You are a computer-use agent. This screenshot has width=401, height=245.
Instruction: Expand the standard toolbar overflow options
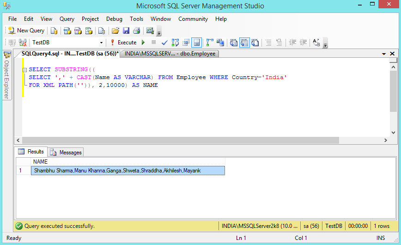click(x=159, y=31)
